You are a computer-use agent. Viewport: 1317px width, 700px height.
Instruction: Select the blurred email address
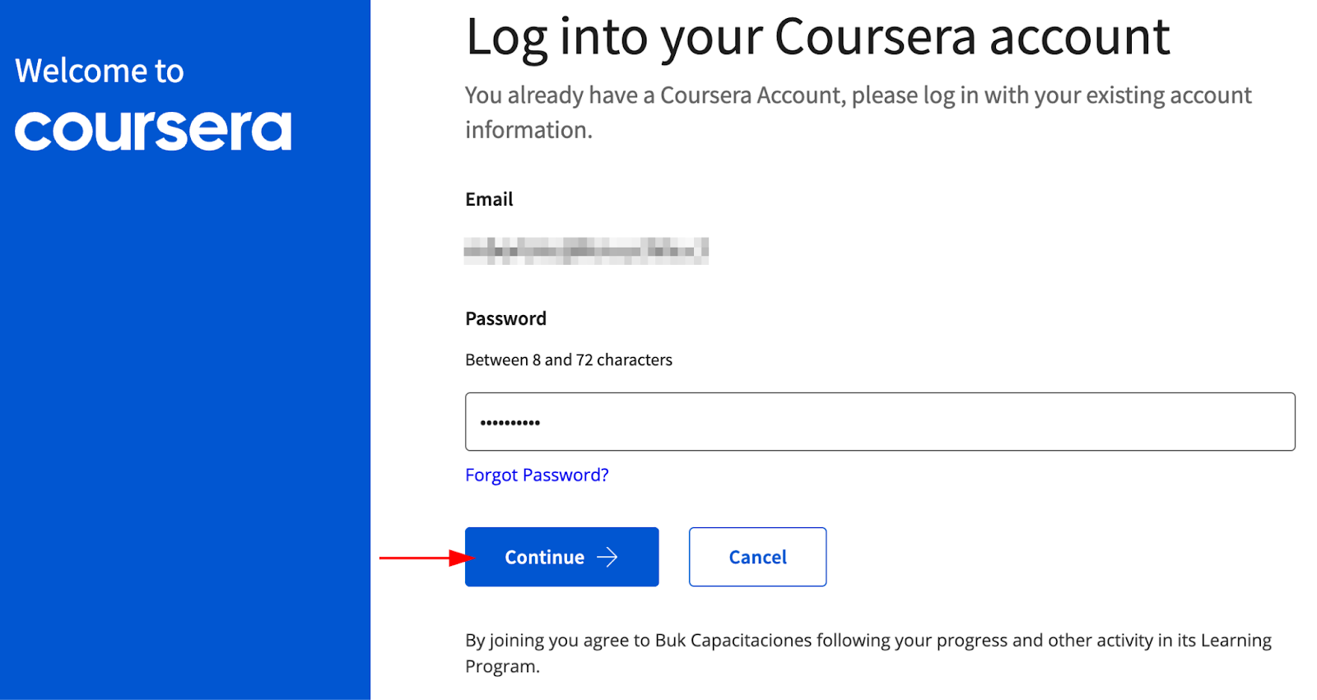point(586,250)
